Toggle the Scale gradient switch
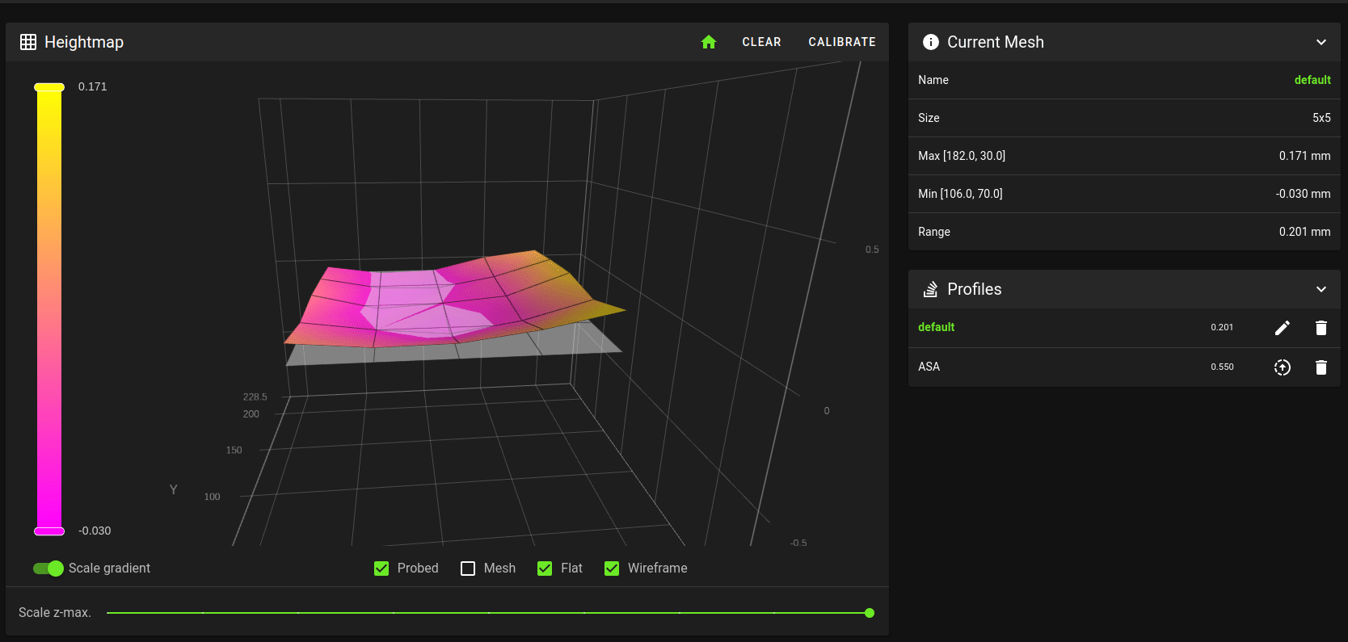1348x642 pixels. 48,569
